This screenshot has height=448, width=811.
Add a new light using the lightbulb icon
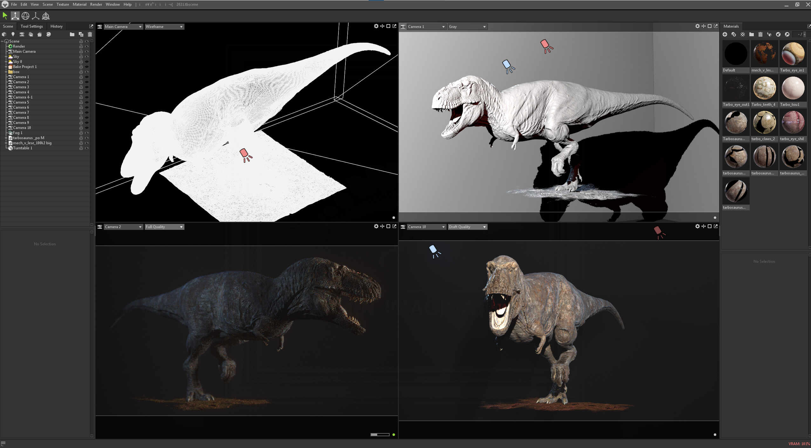coord(13,34)
